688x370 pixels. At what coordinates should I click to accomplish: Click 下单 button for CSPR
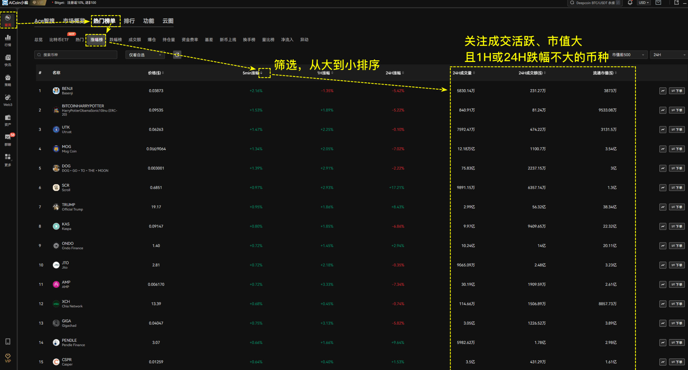pyautogui.click(x=677, y=362)
